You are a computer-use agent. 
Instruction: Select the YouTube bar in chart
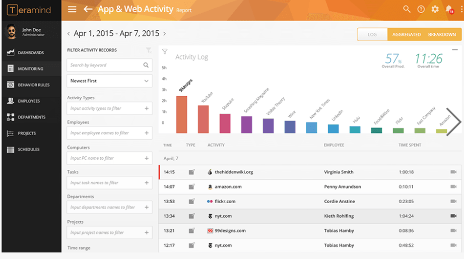click(204, 119)
